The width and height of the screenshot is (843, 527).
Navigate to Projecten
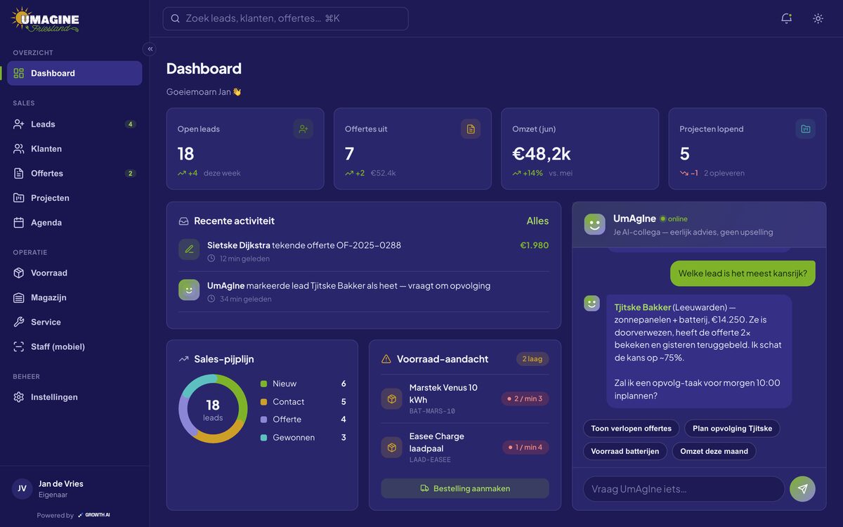tap(74, 197)
